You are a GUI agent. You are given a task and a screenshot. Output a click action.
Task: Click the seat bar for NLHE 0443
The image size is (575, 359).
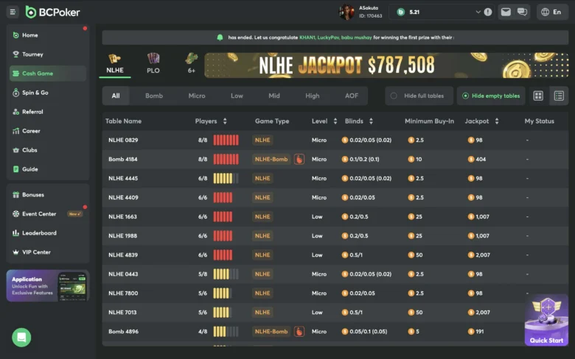(x=226, y=274)
